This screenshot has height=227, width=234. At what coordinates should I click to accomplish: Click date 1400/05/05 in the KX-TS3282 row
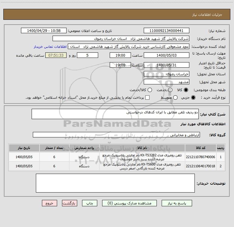pos(24,157)
